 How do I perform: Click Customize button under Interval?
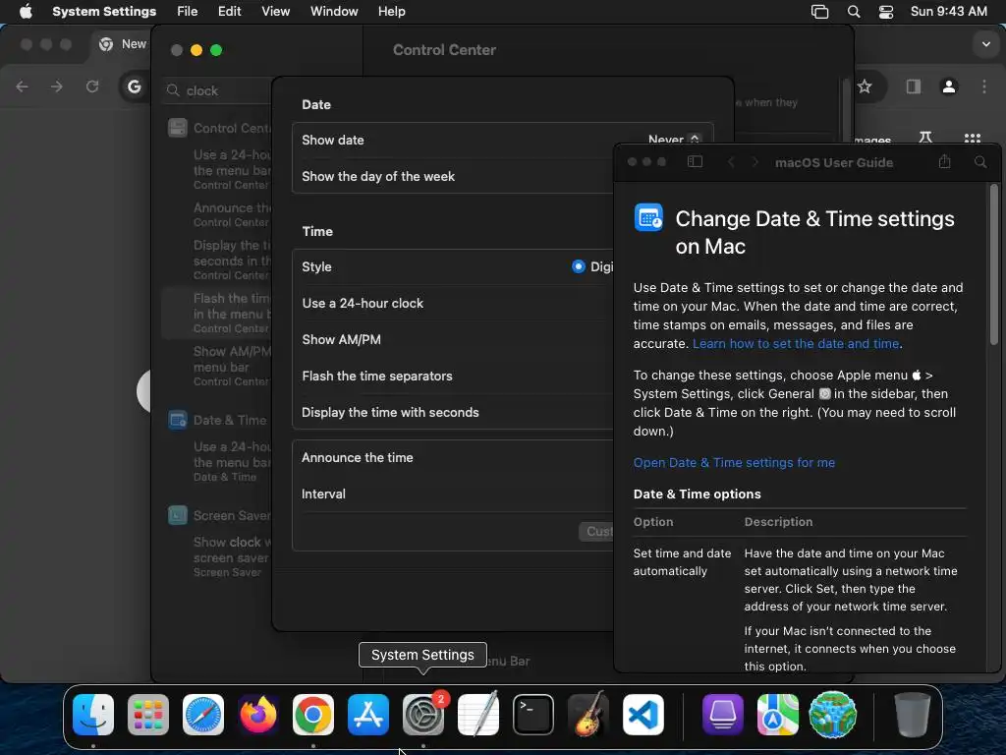(596, 531)
